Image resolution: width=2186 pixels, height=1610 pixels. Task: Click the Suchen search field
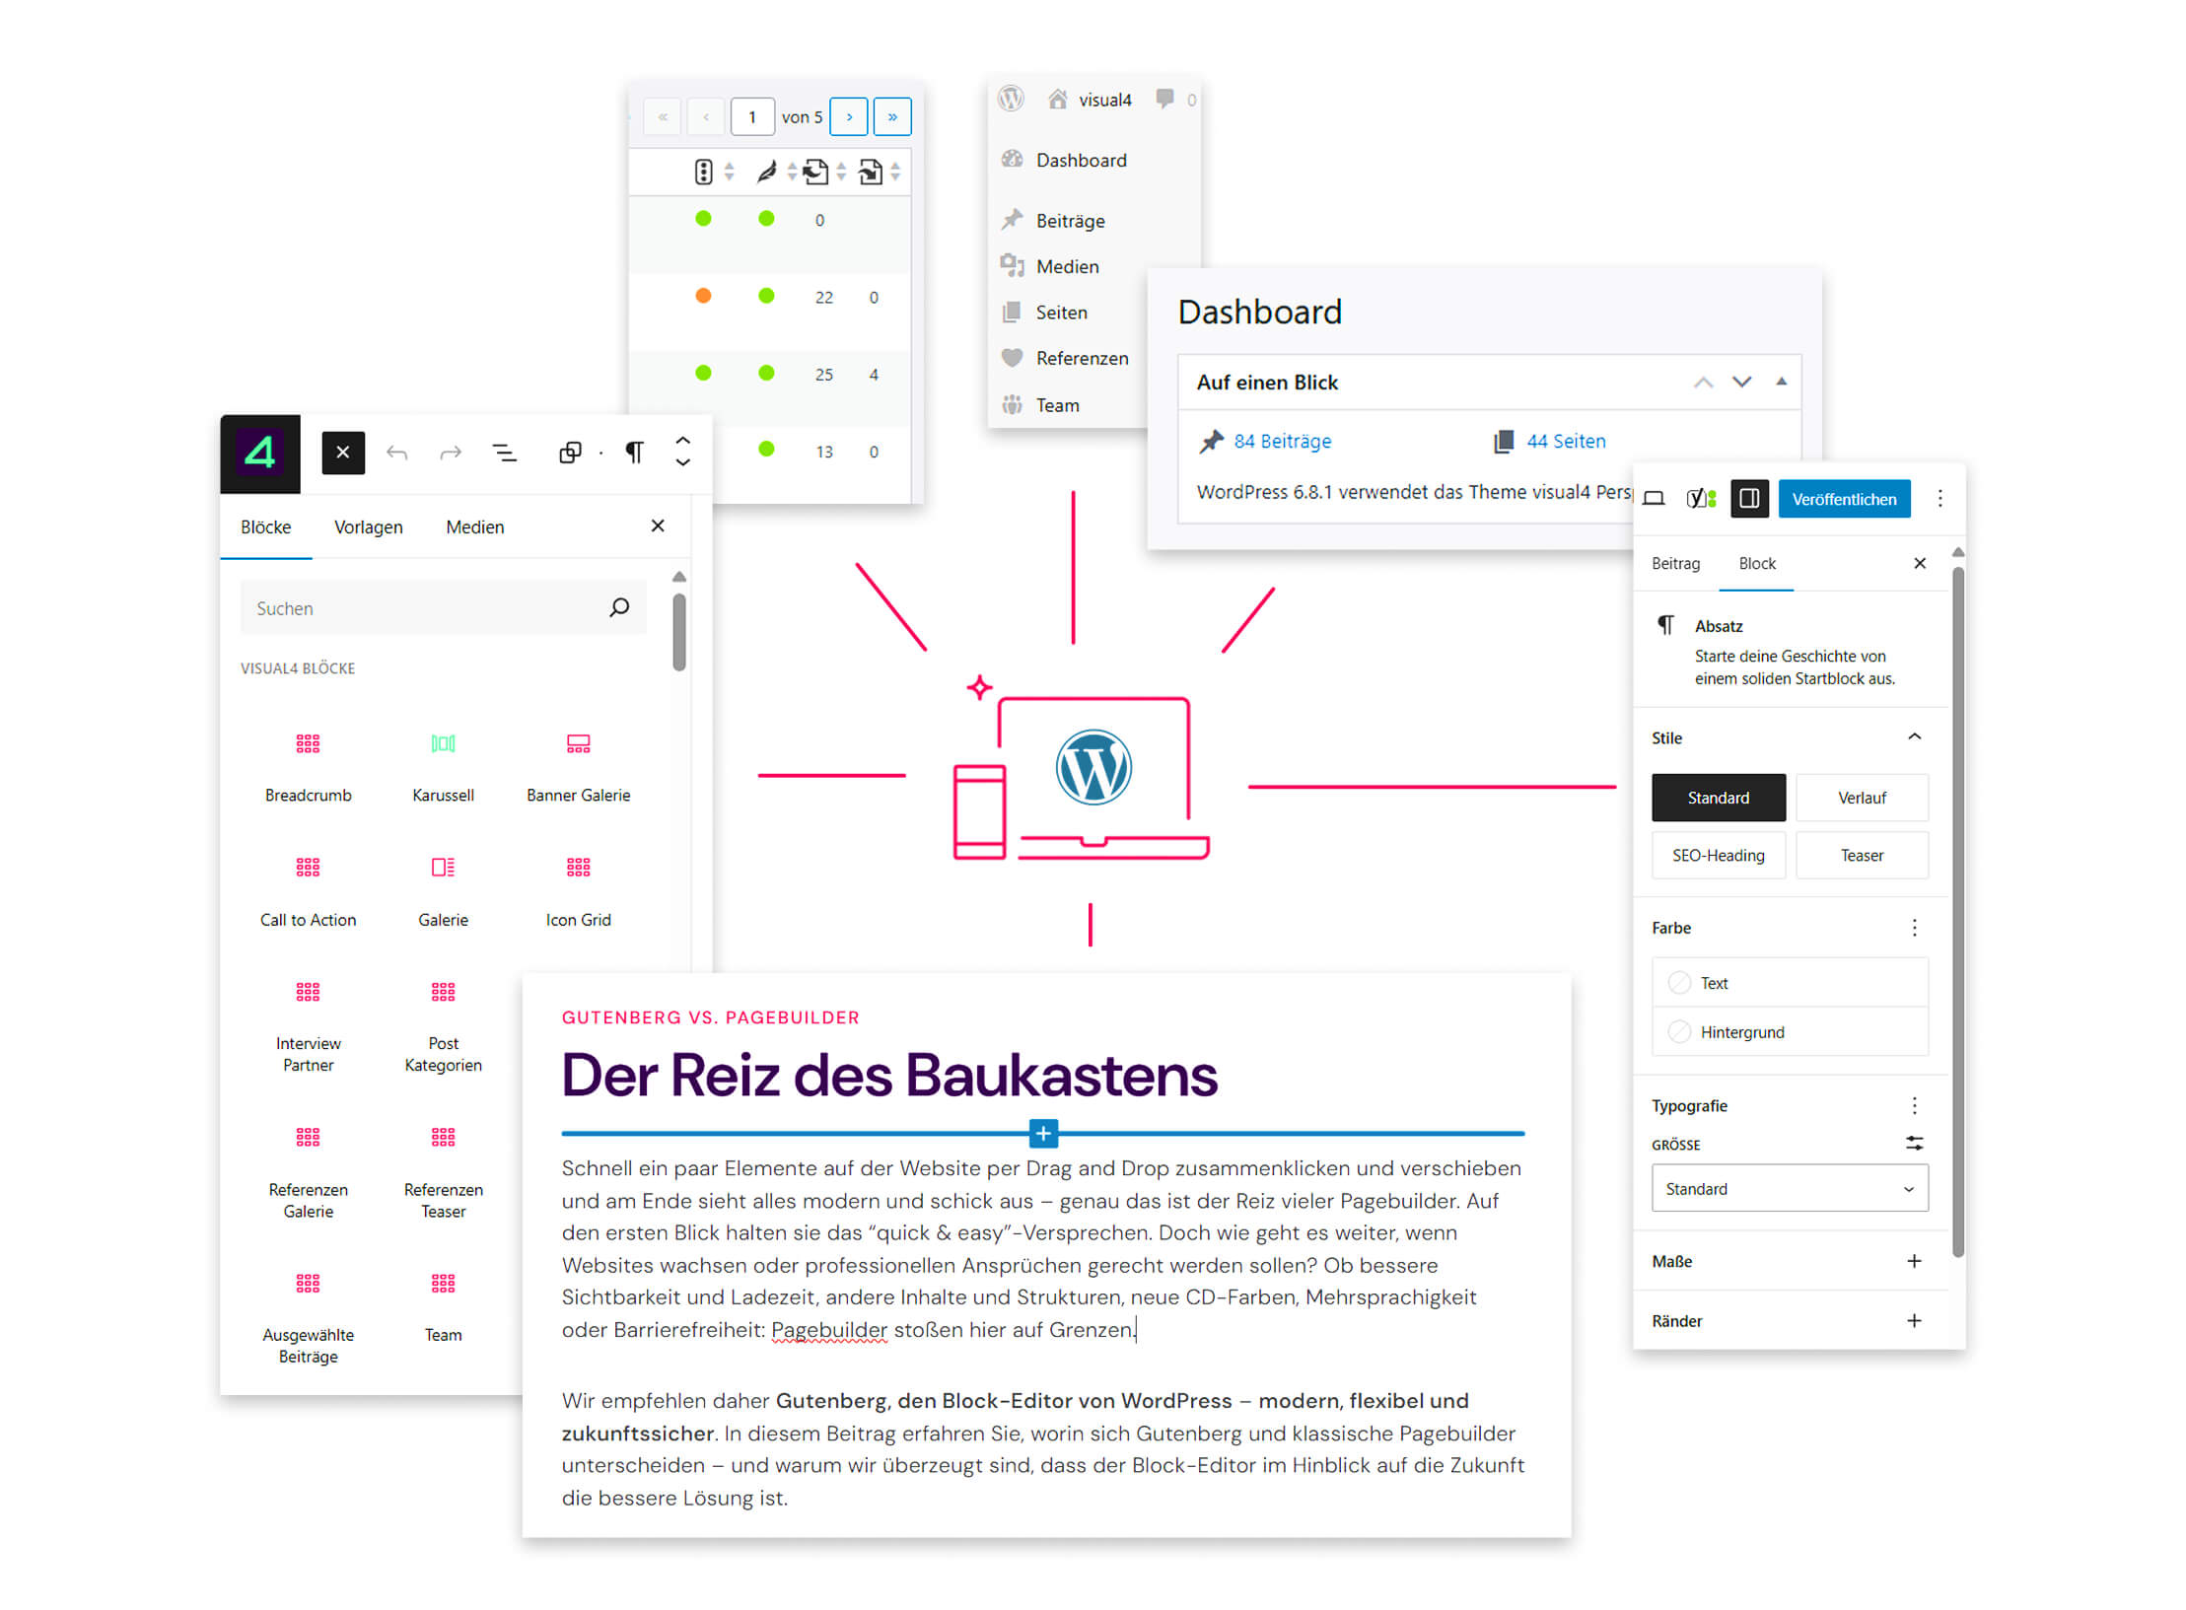(443, 608)
